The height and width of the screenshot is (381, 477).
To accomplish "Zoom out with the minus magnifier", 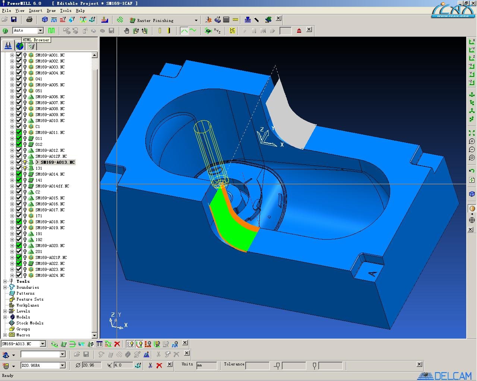I will 472,150.
